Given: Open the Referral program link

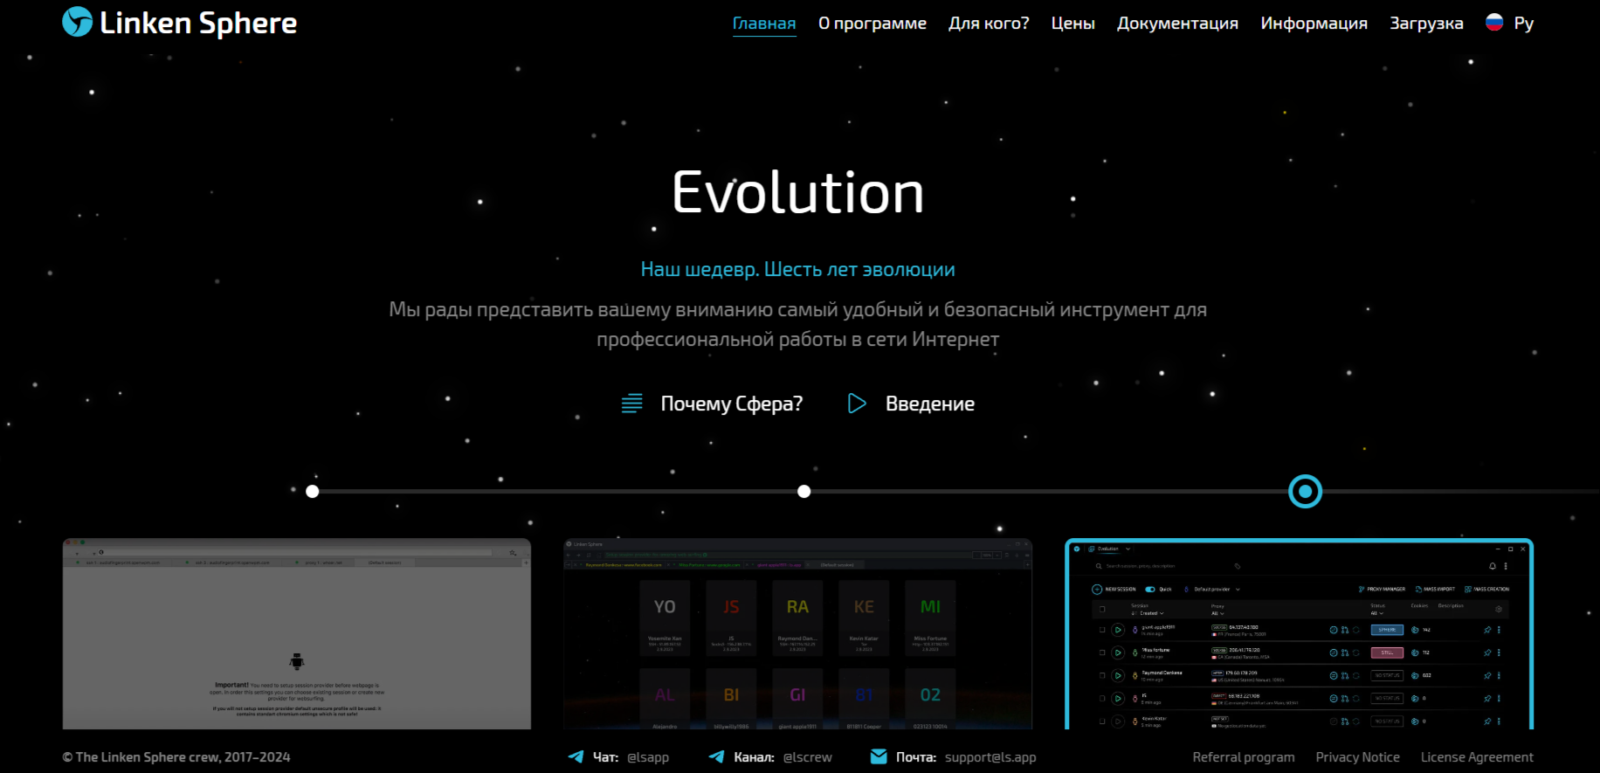Looking at the screenshot, I should [x=1243, y=757].
